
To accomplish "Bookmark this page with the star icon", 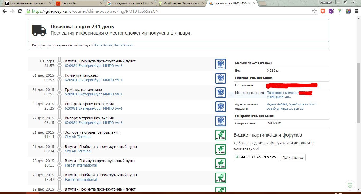I will (314, 11).
